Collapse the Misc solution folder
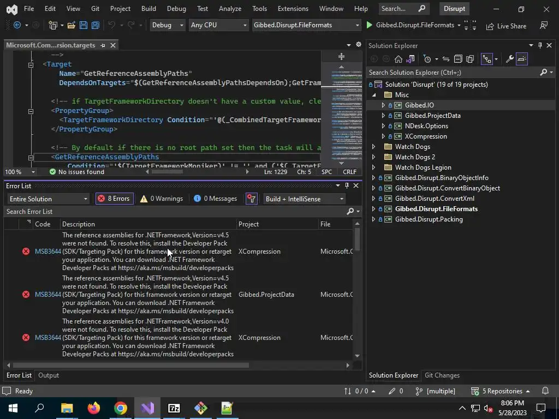 coord(374,95)
